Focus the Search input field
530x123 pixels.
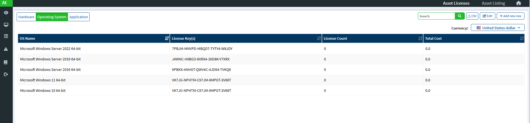coord(436,16)
